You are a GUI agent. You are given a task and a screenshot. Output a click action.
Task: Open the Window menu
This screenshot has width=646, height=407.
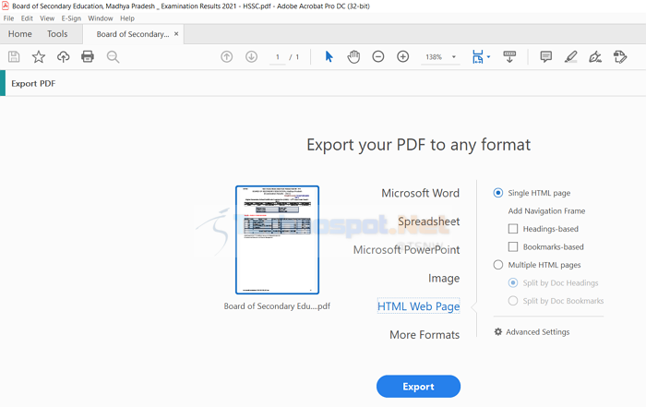[100, 18]
